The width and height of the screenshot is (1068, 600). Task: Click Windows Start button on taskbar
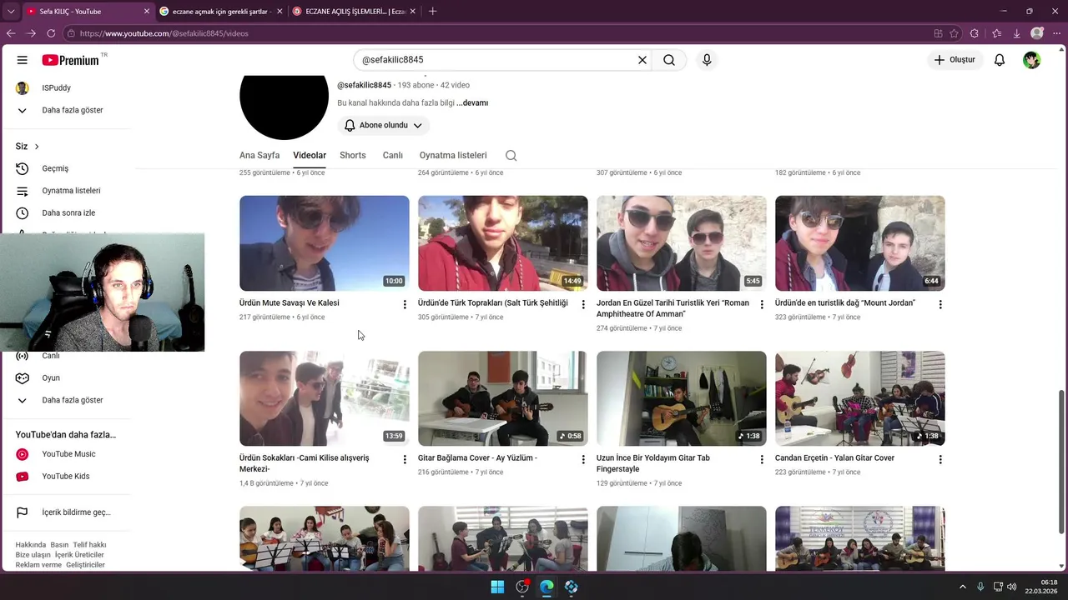[497, 587]
